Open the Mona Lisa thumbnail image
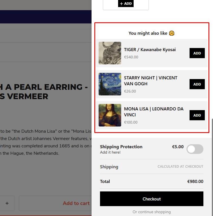The height and width of the screenshot is (216, 213). coord(110,115)
